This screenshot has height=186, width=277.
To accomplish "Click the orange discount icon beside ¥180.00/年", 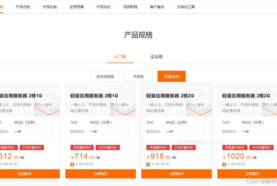I will [x=224, y=165].
